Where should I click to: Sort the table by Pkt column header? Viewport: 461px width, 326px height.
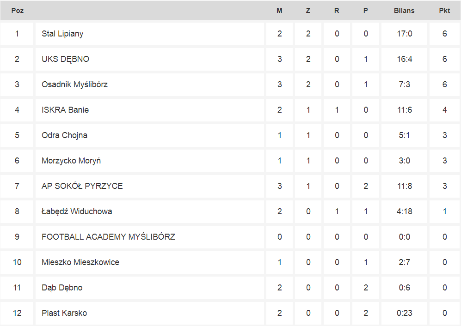[x=444, y=11]
